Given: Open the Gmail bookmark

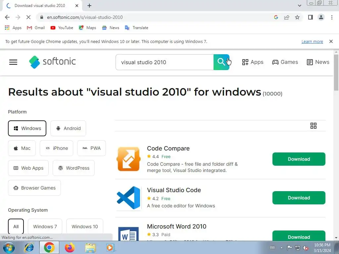Looking at the screenshot, I should [x=36, y=28].
